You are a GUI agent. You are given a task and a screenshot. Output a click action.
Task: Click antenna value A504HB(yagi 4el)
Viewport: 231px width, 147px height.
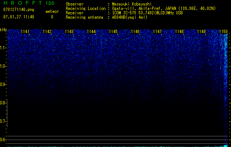pyautogui.click(x=130, y=17)
